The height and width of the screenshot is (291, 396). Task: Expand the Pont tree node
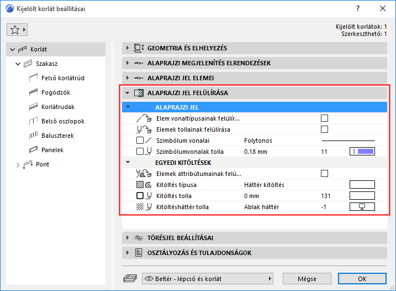(x=18, y=165)
